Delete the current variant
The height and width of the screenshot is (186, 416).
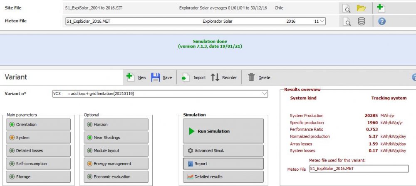pos(259,77)
